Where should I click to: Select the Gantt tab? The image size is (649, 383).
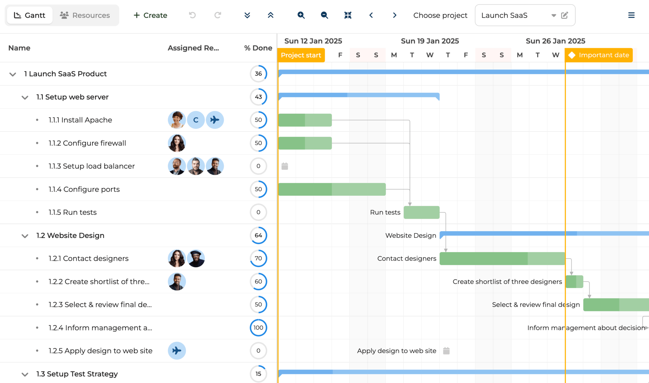coord(30,15)
